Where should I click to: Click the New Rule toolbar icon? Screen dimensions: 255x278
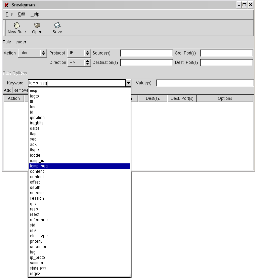(17, 26)
